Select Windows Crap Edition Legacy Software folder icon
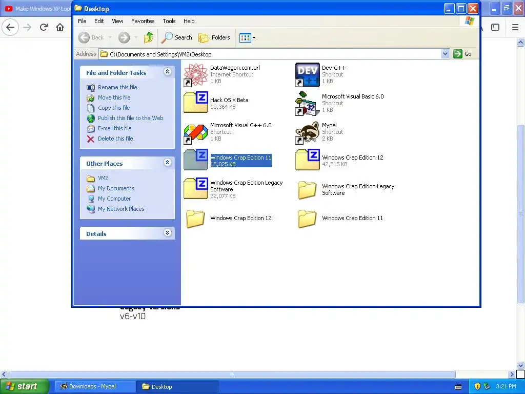This screenshot has height=394, width=525. [308, 190]
